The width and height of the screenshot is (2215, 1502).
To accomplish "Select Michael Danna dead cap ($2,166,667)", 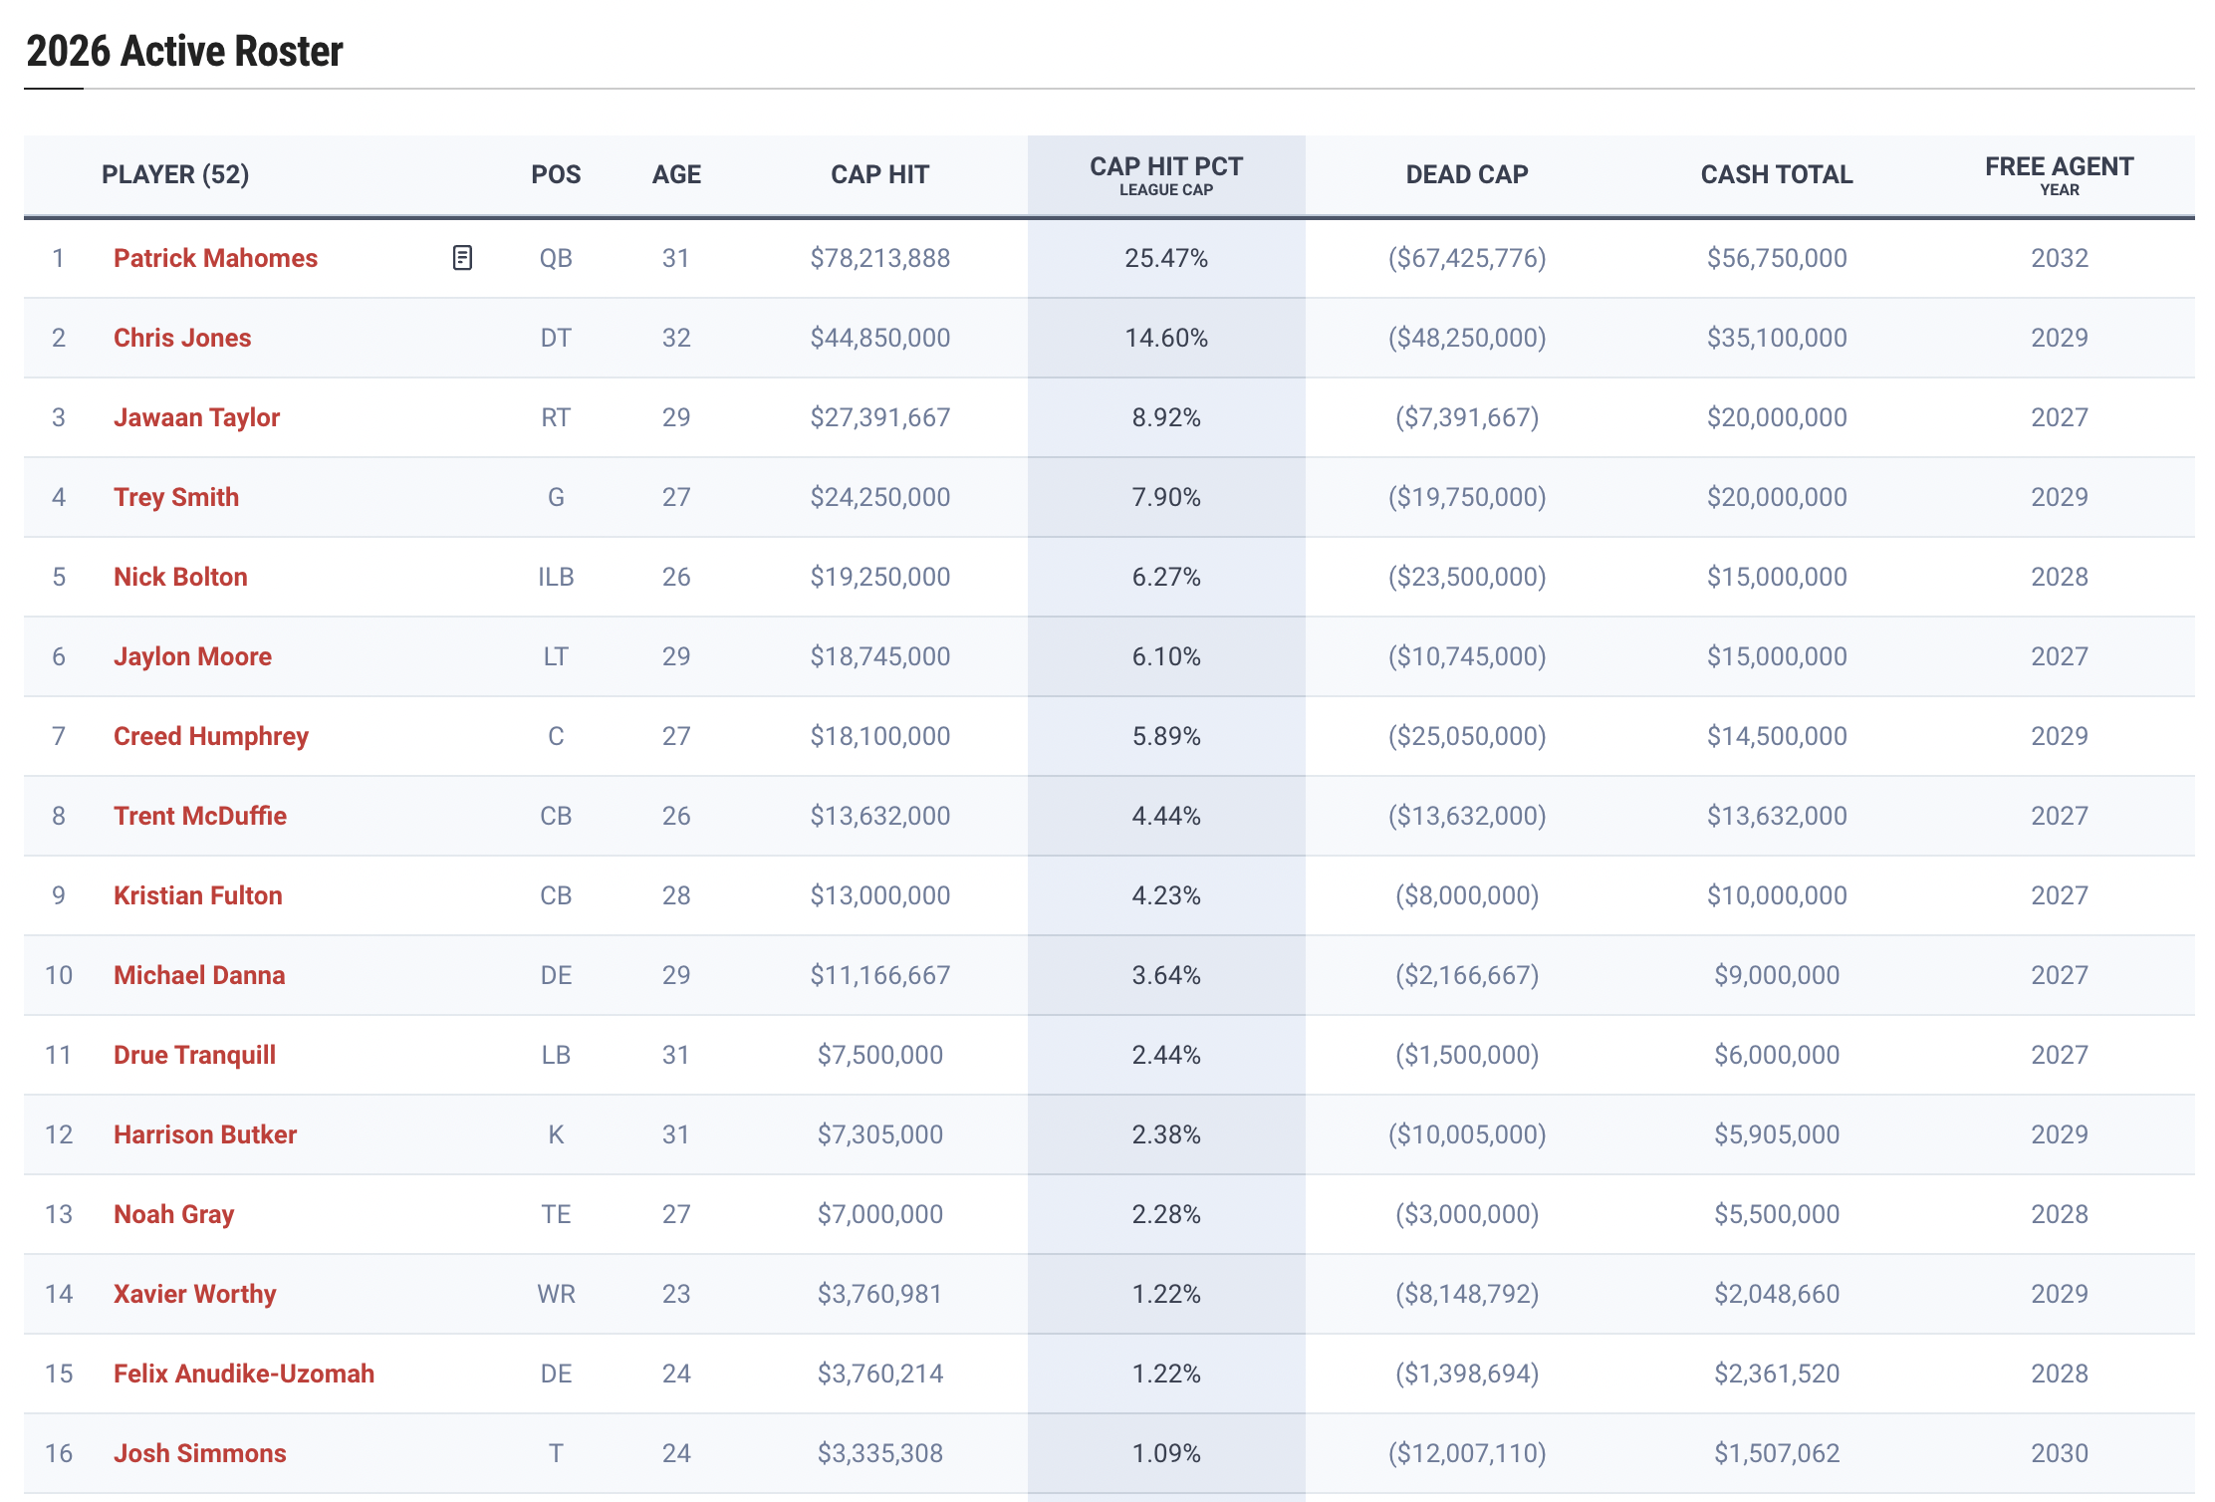I will click(x=1467, y=975).
